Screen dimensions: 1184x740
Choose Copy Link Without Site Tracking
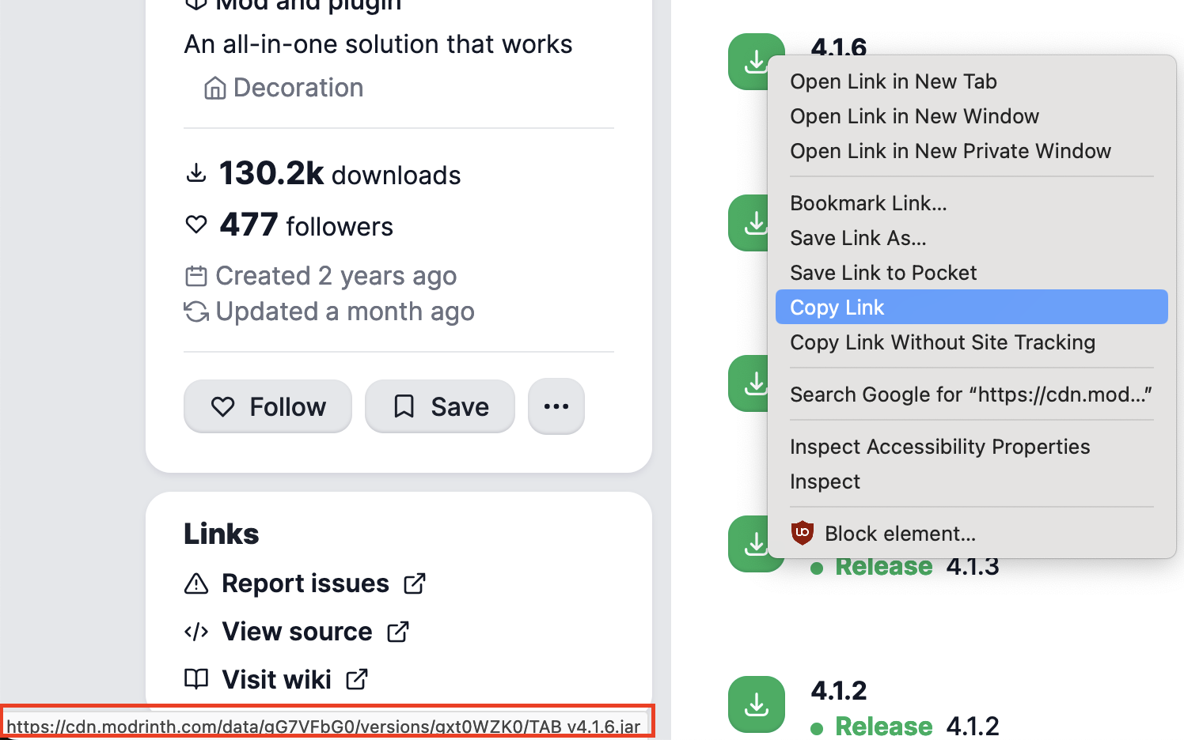point(942,342)
